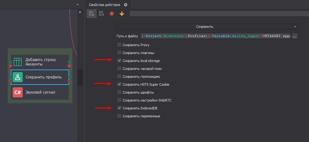Click the orange down arrow icon
This screenshot has height=142, width=309.
[122, 14]
